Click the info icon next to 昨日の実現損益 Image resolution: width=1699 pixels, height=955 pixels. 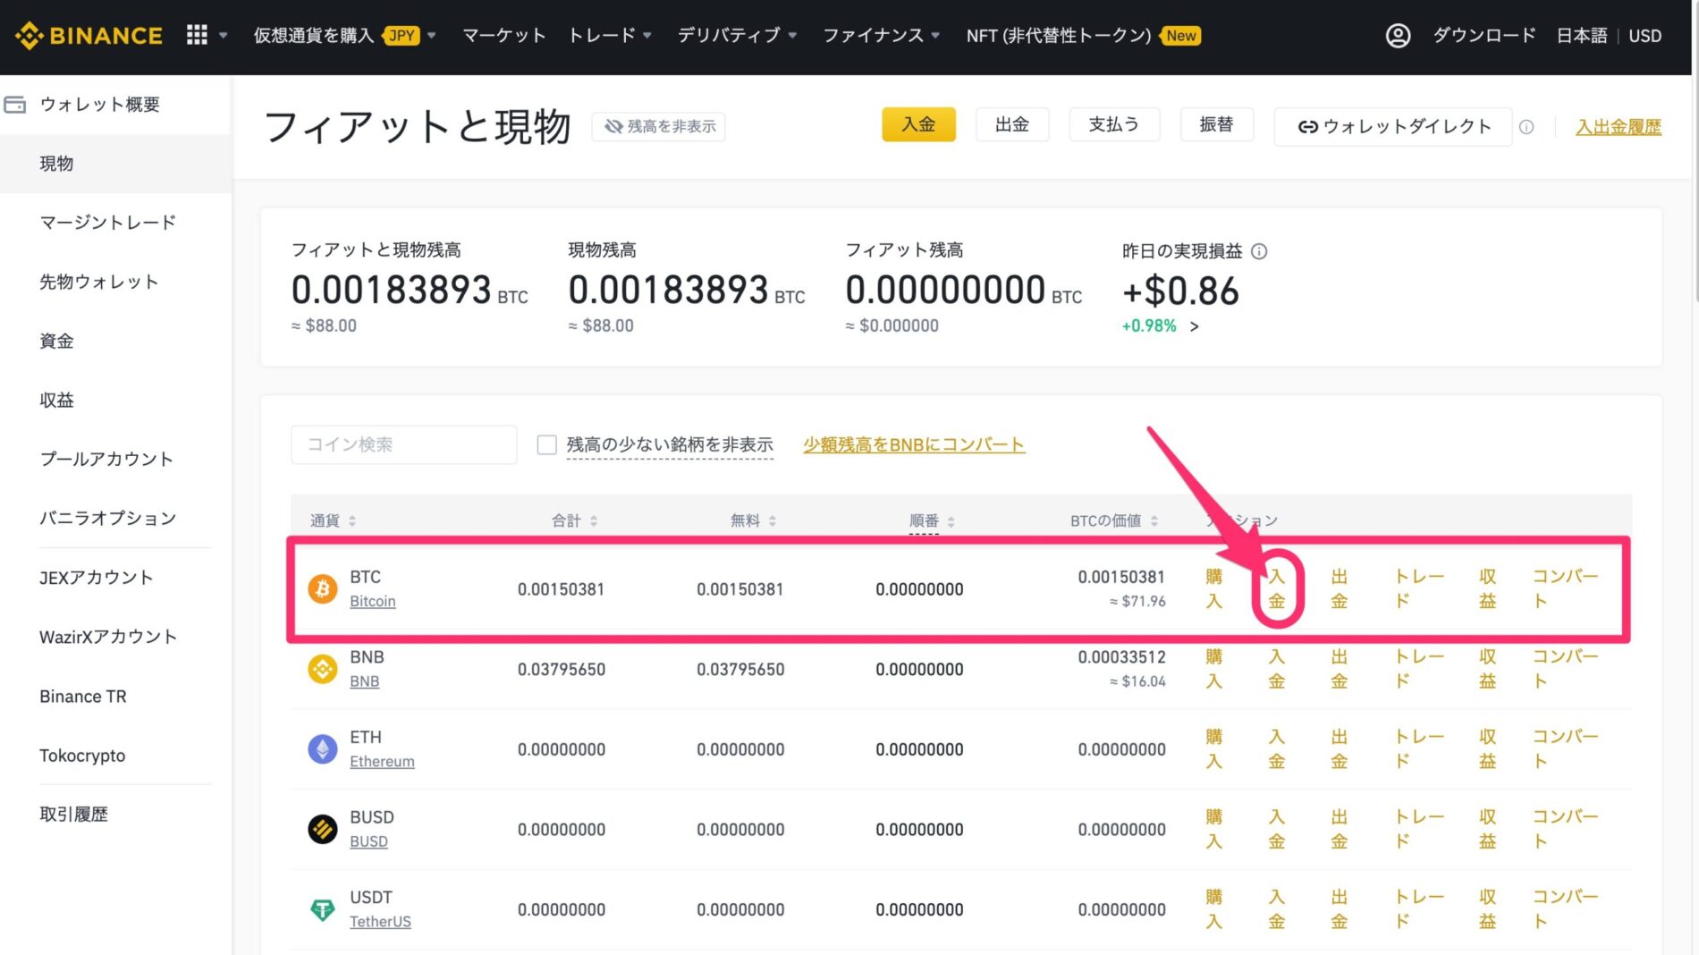point(1259,251)
